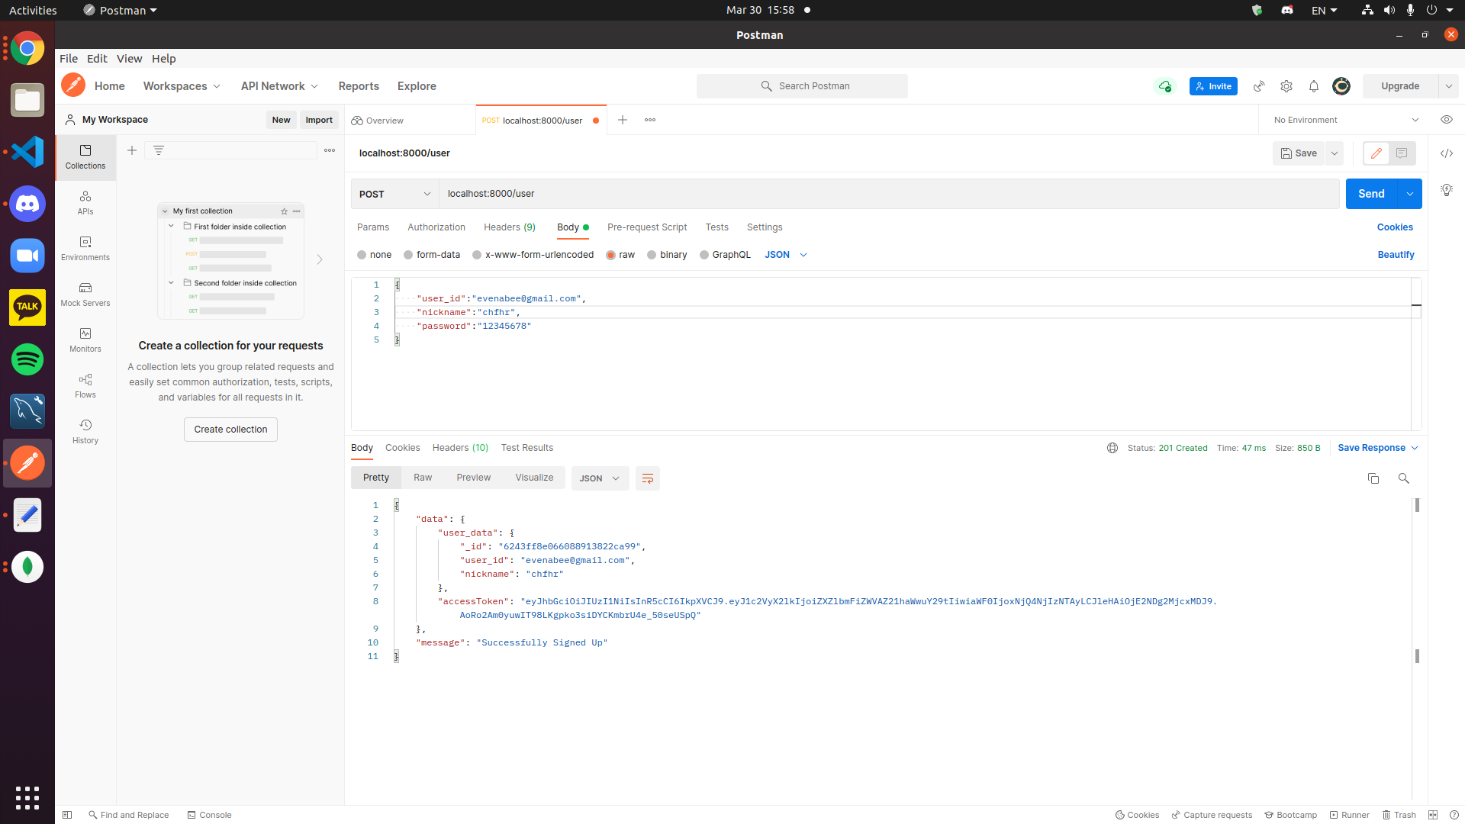Open the info lightbulb panel icon
Screen dimensions: 1465x824
point(1447,190)
